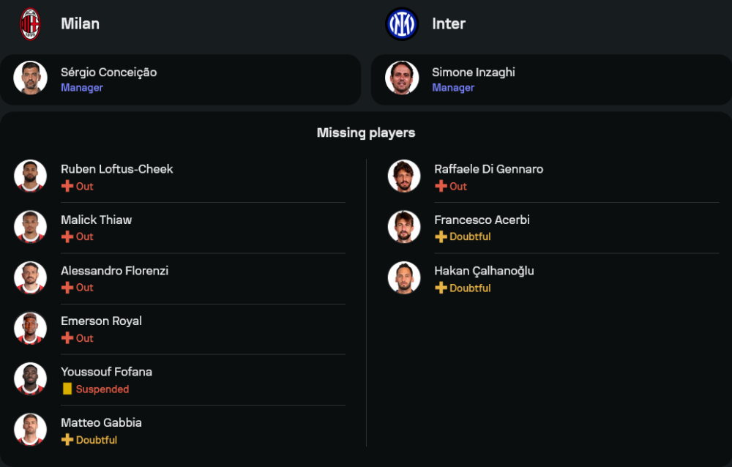732x467 pixels.
Task: Click the red cross under Emerson Royal
Action: 67,338
